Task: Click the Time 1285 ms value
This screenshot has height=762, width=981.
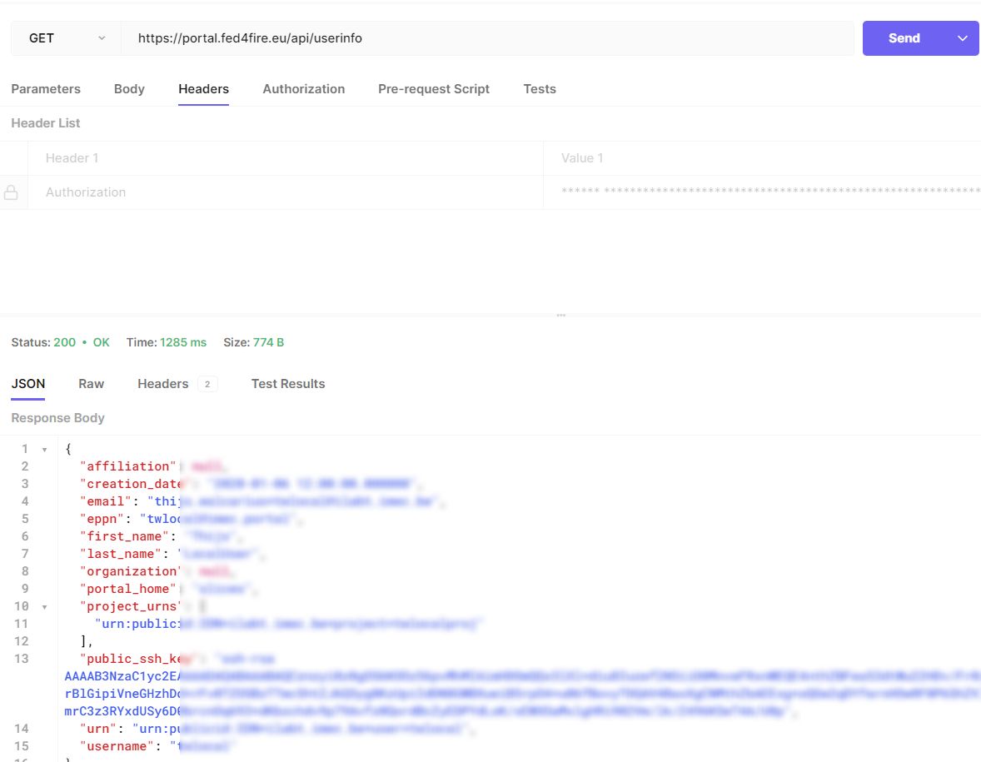Action: pos(182,342)
